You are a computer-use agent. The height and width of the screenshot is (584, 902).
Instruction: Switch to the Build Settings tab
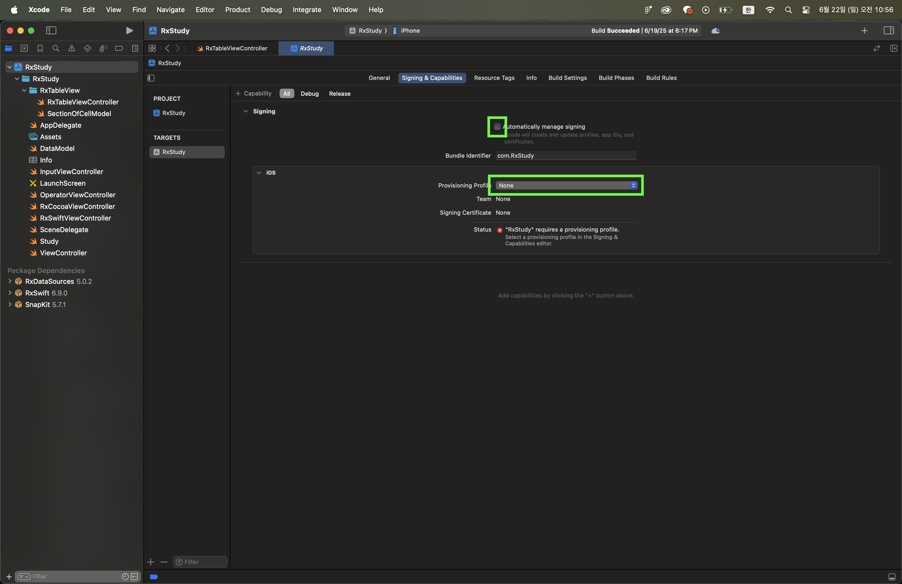tap(567, 78)
